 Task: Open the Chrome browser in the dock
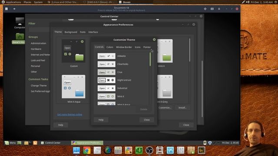click(x=87, y=150)
